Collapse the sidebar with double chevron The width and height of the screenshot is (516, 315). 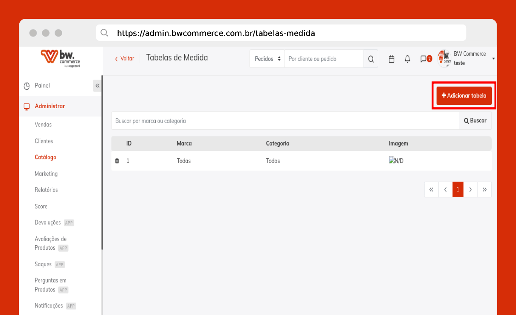(97, 86)
